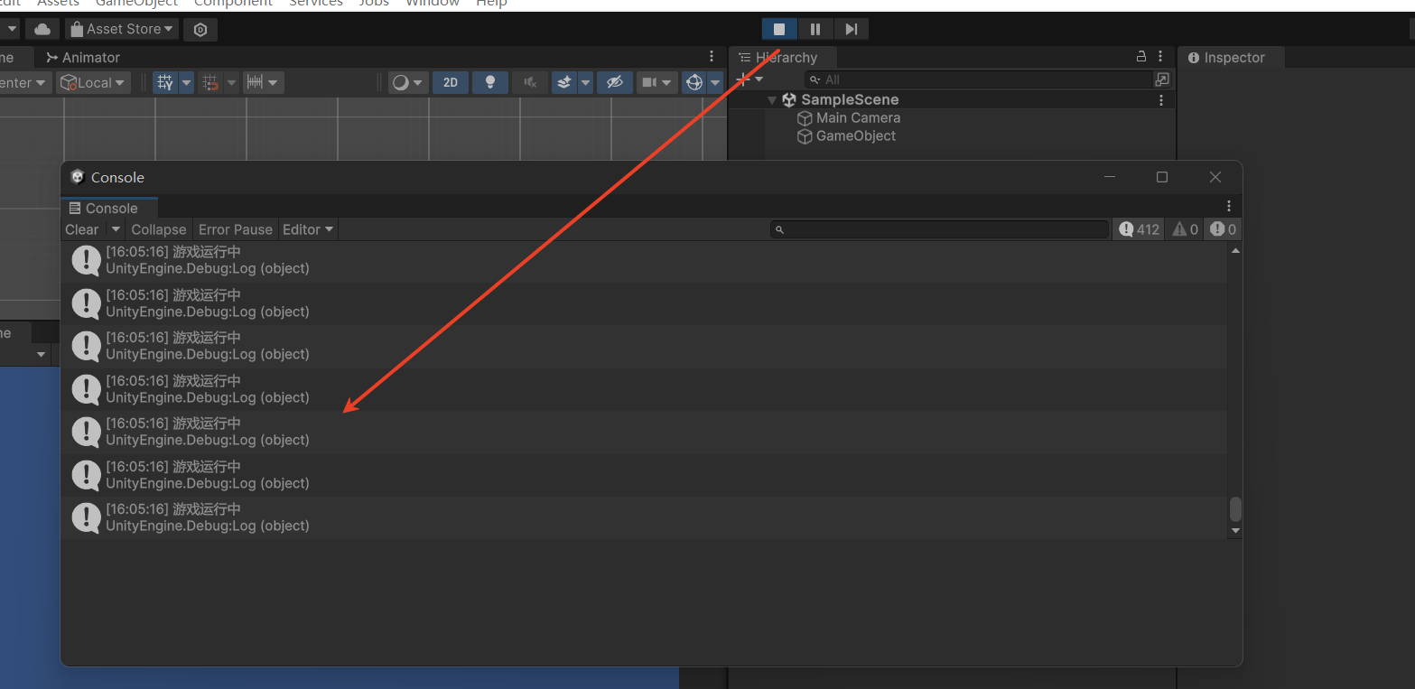This screenshot has width=1415, height=689.
Task: Stop play mode with the stop button
Action: click(779, 29)
